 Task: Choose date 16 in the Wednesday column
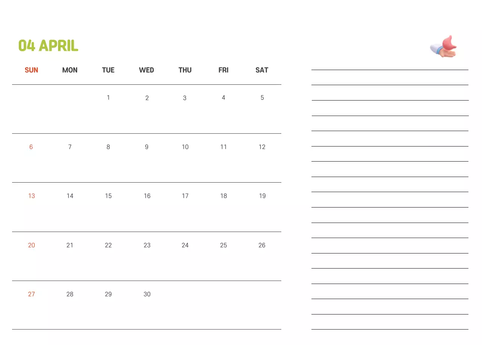click(x=147, y=196)
